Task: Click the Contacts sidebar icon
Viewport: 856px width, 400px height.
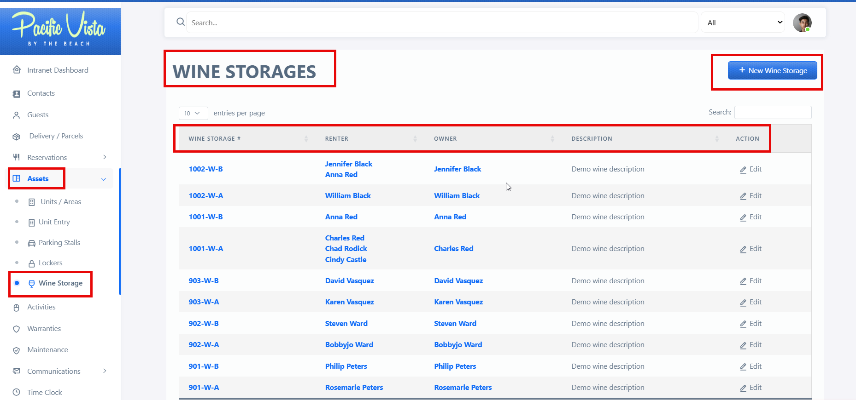Action: pos(17,93)
